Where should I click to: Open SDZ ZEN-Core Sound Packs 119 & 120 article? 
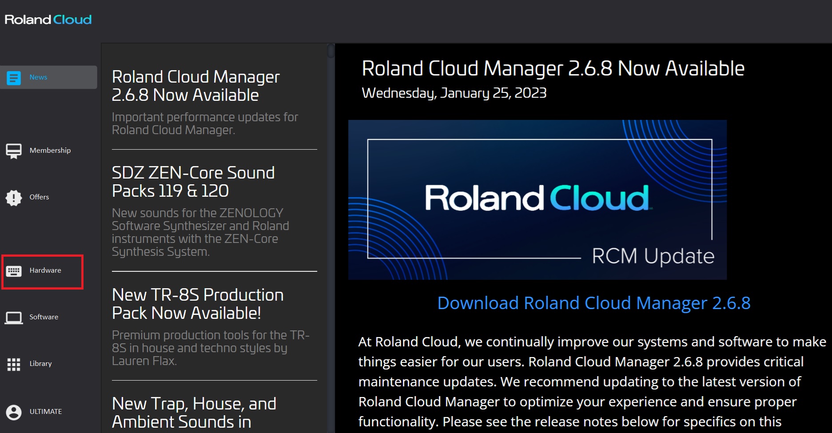click(x=193, y=182)
